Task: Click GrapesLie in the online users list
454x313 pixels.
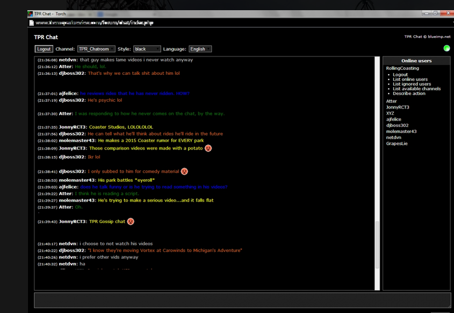Action: pyautogui.click(x=397, y=144)
